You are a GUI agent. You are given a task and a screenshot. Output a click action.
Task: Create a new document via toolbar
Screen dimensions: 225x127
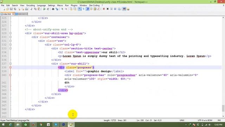(x=4, y=9)
